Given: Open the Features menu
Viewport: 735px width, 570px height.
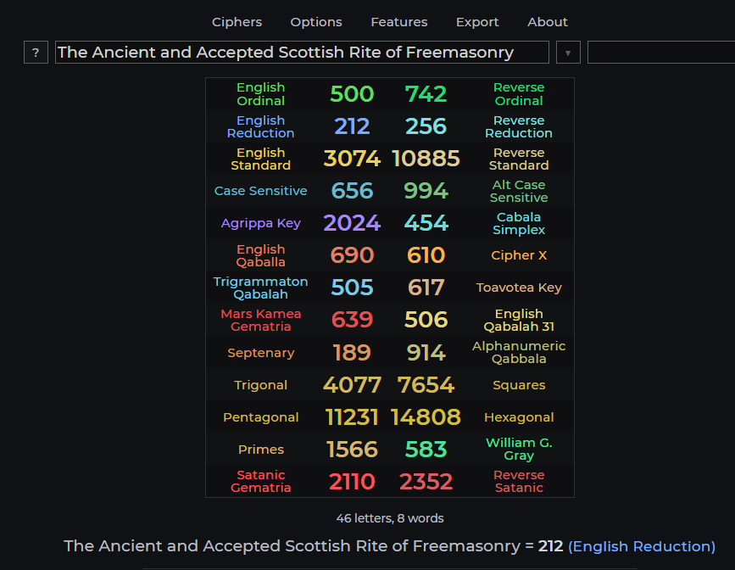Looking at the screenshot, I should (399, 22).
